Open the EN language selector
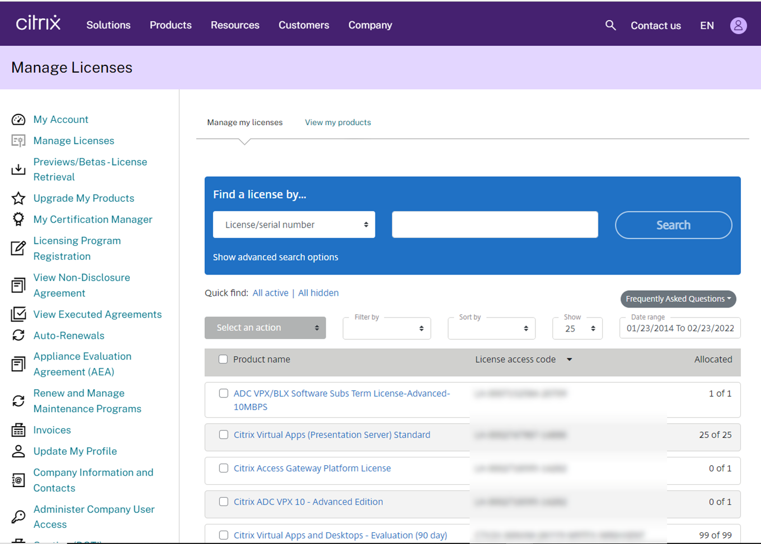Screen dimensions: 761x544 [x=707, y=26]
